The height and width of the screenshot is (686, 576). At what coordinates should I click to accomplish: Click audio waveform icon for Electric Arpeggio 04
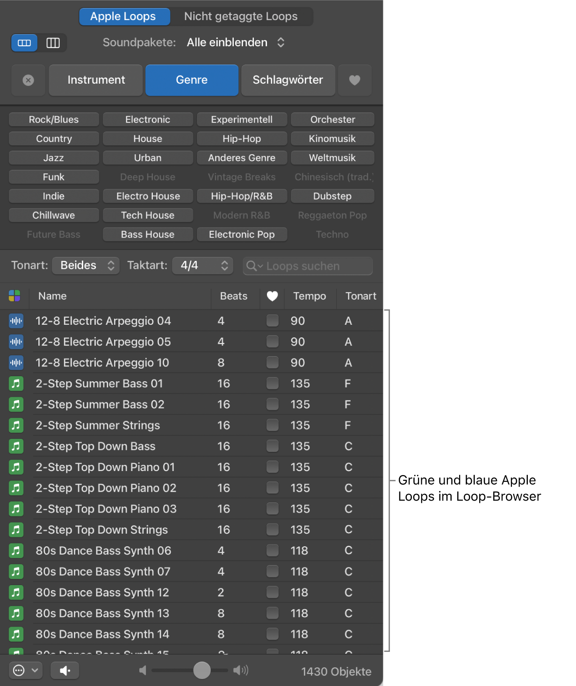pyautogui.click(x=16, y=321)
